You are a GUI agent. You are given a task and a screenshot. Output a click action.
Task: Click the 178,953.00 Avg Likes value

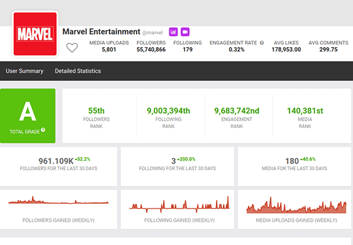[286, 50]
